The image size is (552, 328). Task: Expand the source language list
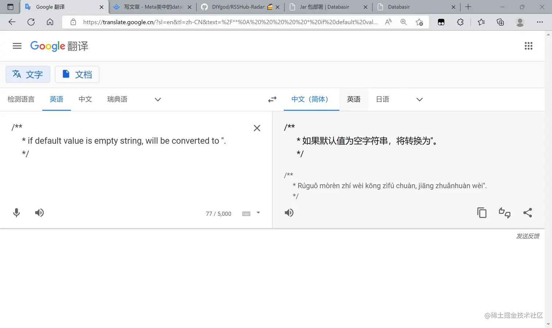[x=158, y=99]
